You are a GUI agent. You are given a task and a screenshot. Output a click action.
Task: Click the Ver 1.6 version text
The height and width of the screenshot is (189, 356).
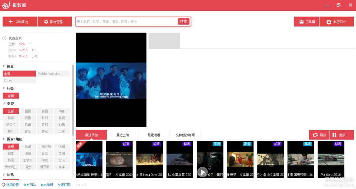pos(81,185)
